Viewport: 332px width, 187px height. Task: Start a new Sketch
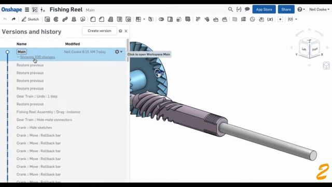[x=30, y=19]
